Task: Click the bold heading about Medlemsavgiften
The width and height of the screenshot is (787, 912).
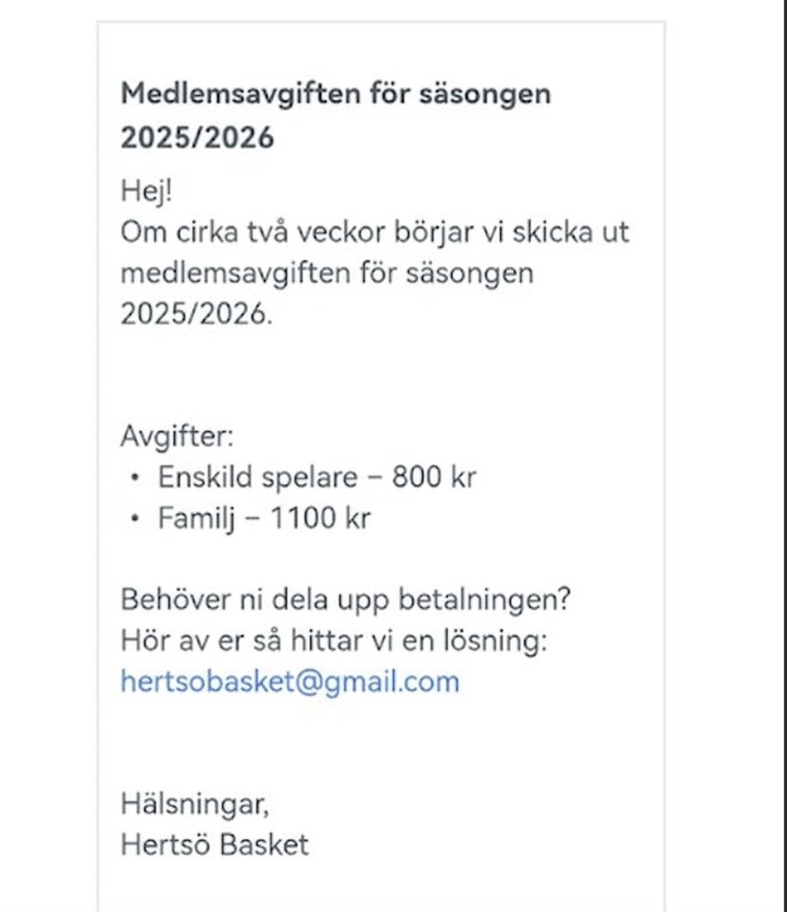Action: click(335, 95)
